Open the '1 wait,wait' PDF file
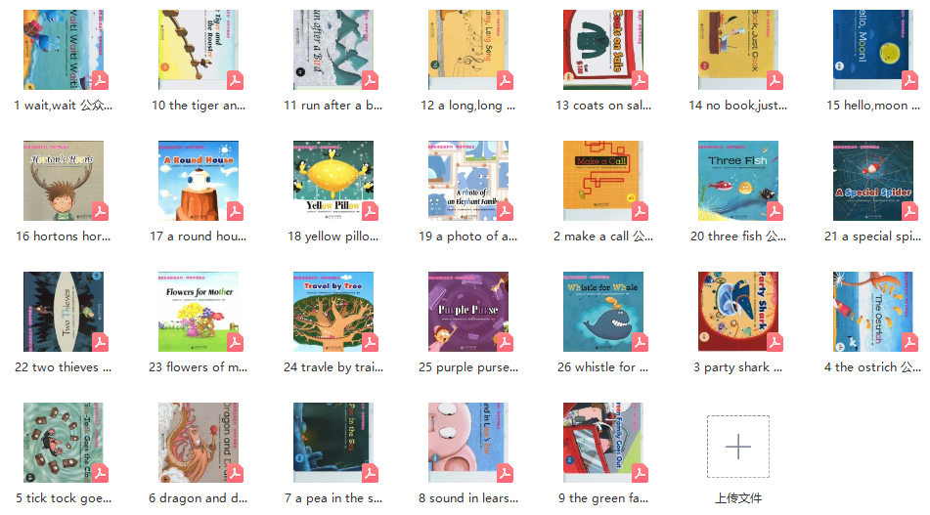The image size is (930, 515). 64,50
